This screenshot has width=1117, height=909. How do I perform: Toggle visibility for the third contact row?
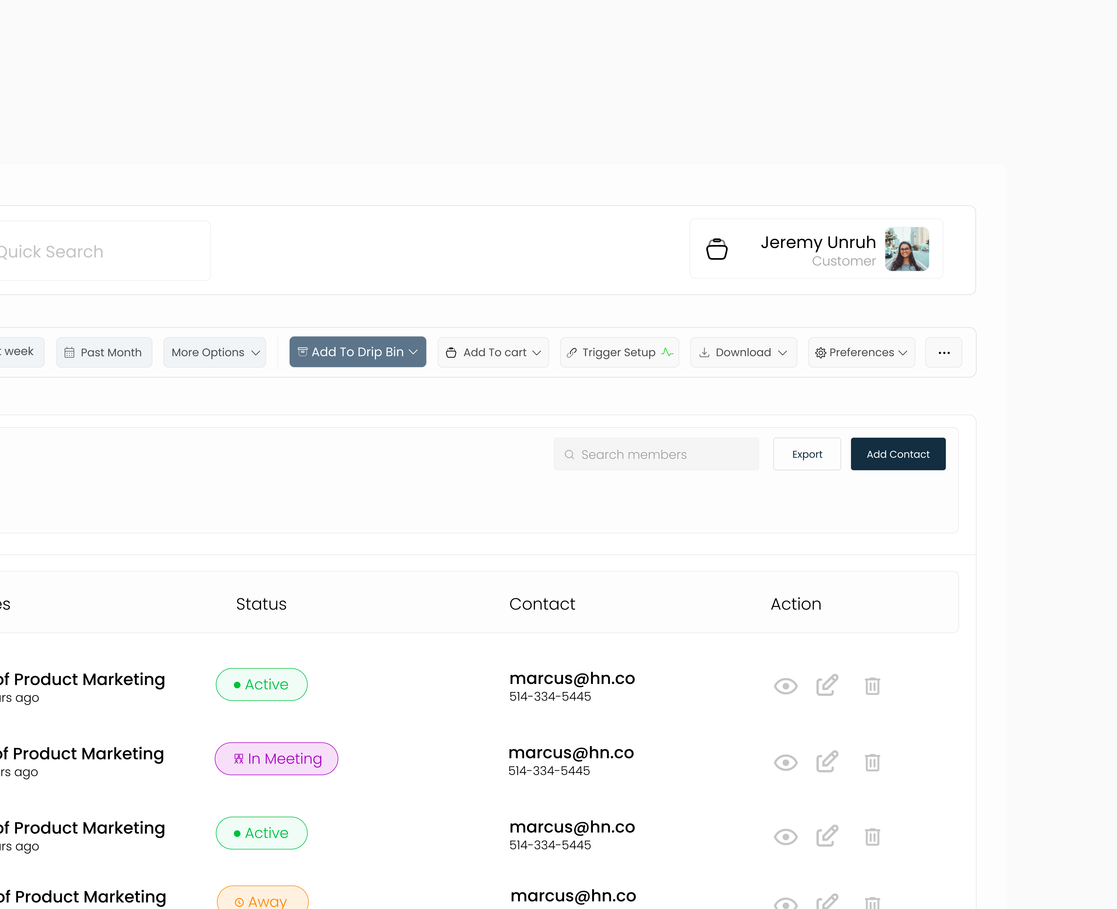tap(785, 837)
